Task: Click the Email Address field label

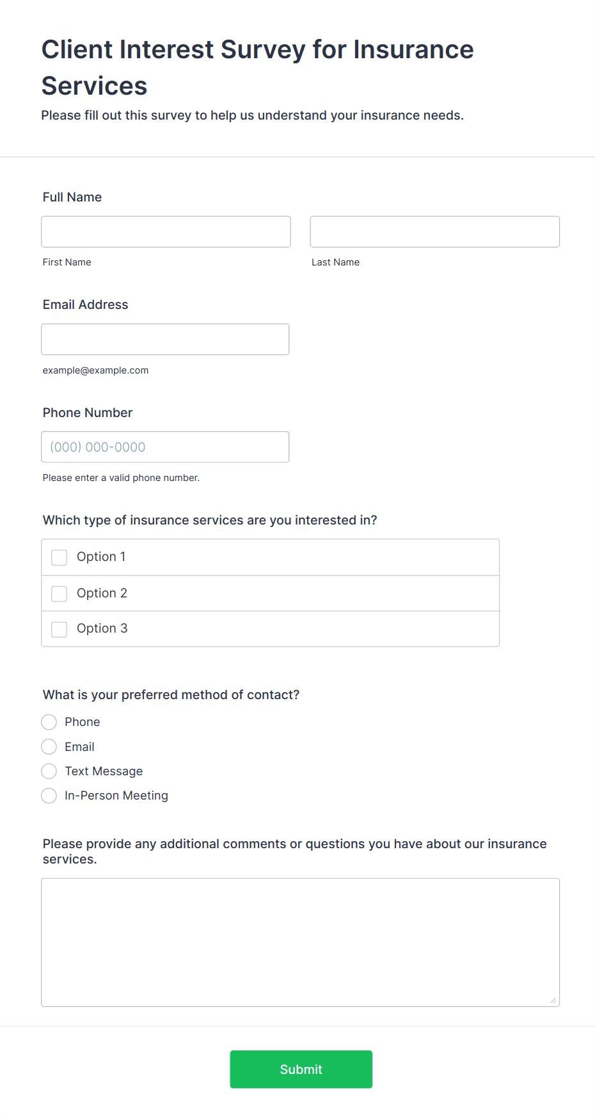Action: click(x=86, y=304)
